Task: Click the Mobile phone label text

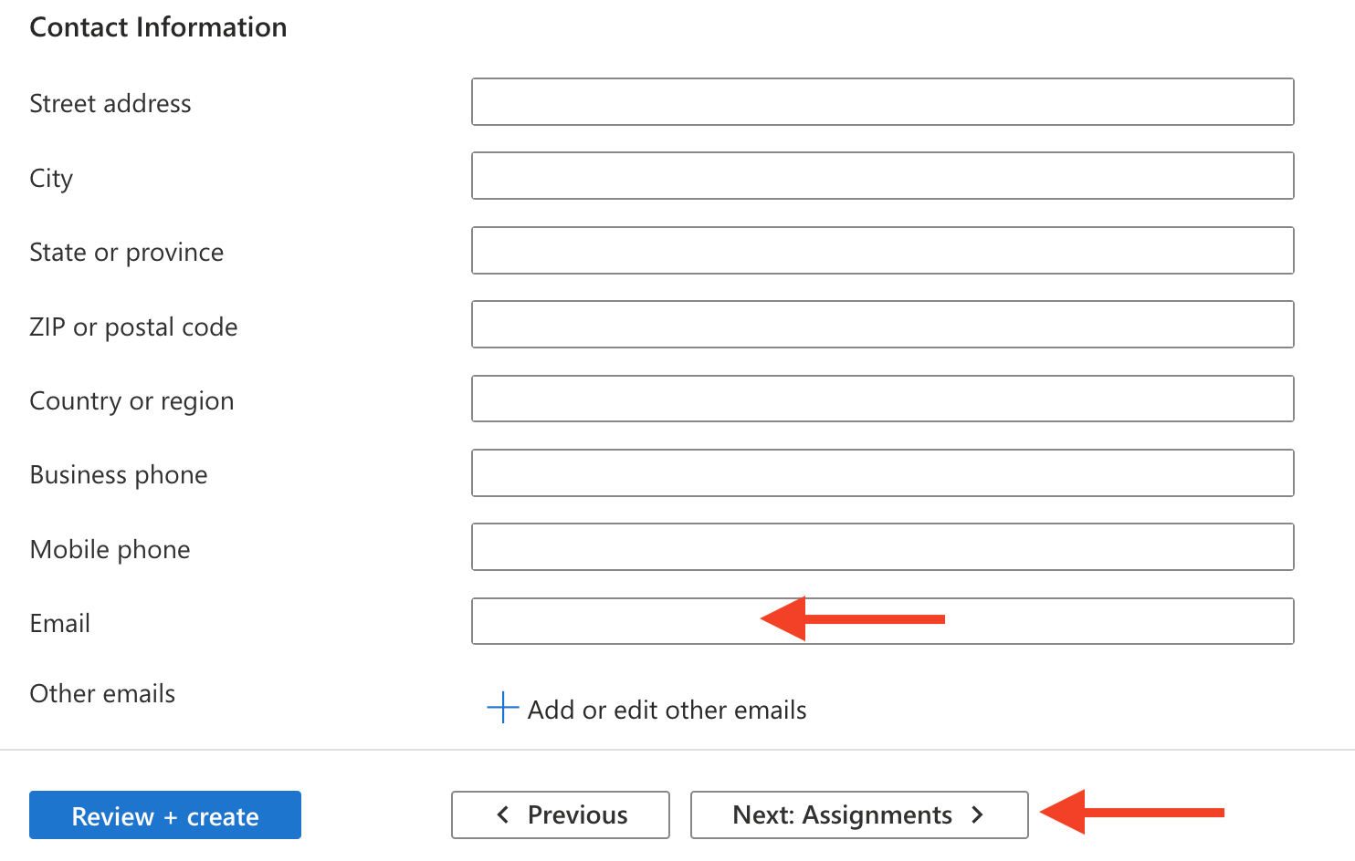Action: click(110, 549)
